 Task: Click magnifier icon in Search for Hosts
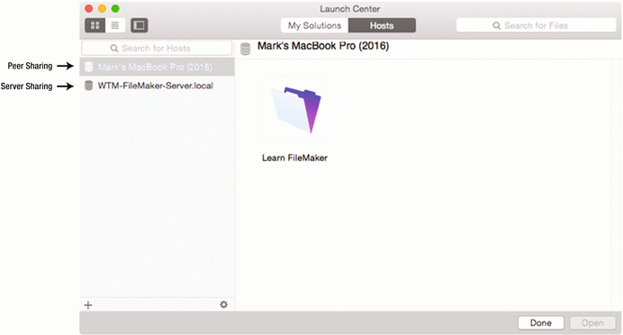click(x=114, y=48)
